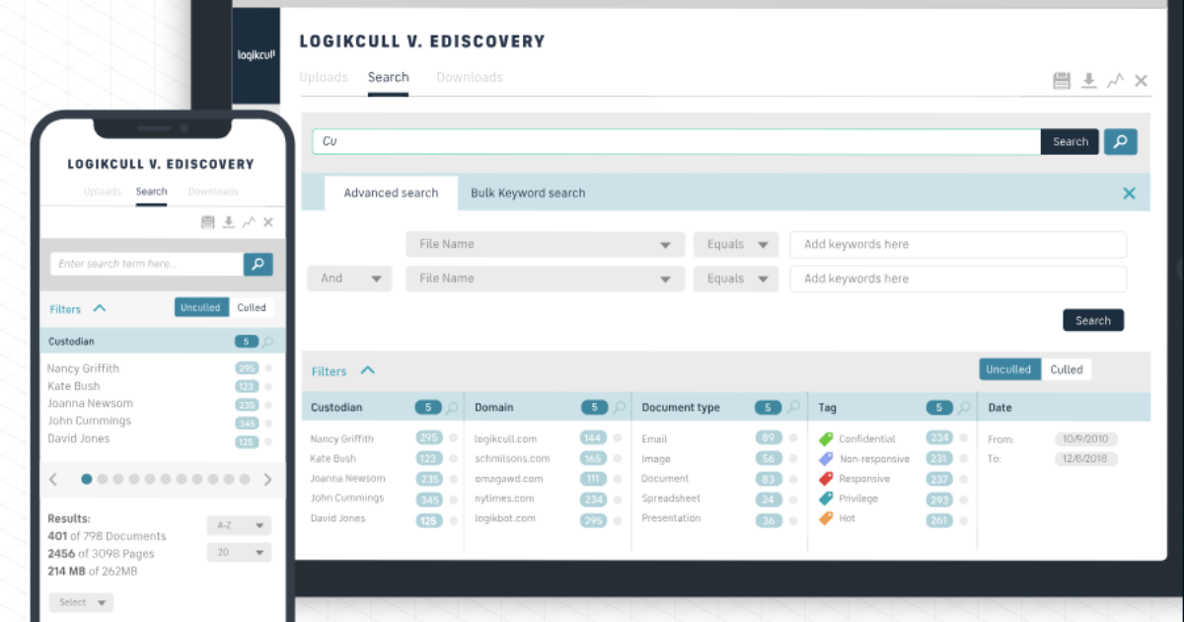Screen dimensions: 1184x622
Task: Close the phone case view with X icon
Action: click(268, 222)
